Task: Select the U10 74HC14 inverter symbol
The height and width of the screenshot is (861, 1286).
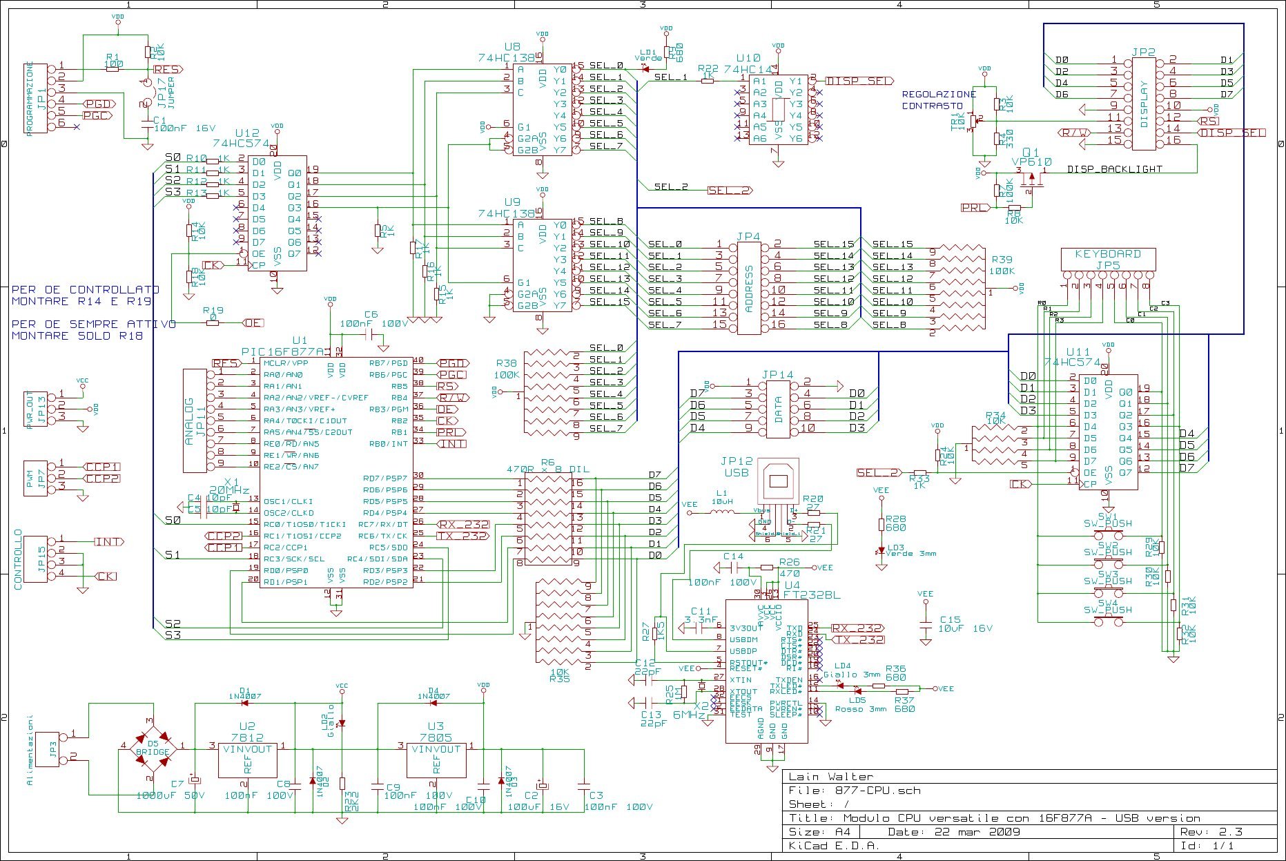Action: (x=779, y=108)
